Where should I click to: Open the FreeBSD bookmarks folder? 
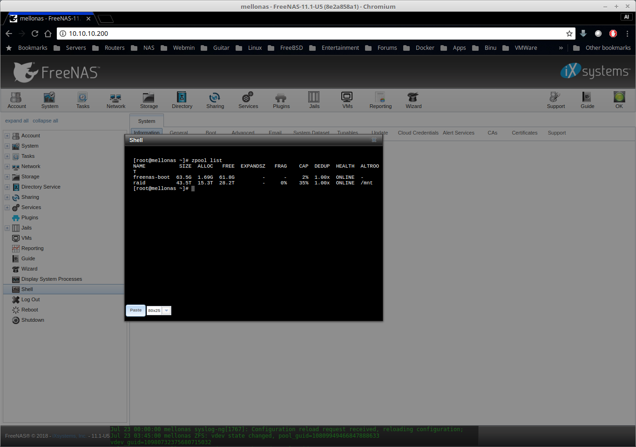pyautogui.click(x=285, y=48)
